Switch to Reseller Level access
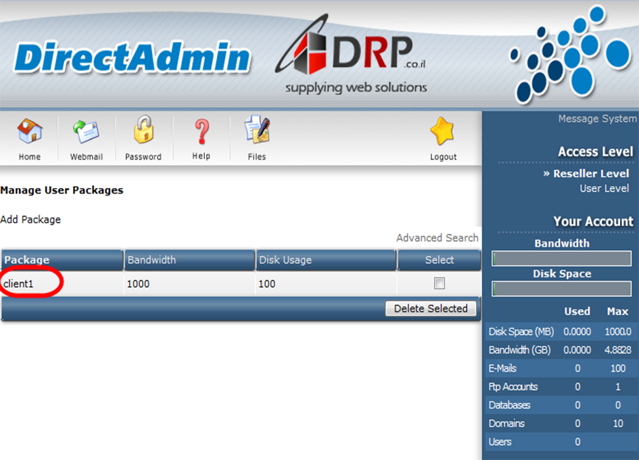639x460 pixels. point(590,174)
